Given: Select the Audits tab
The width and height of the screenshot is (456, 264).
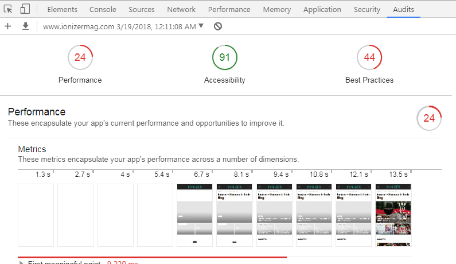Looking at the screenshot, I should pyautogui.click(x=403, y=9).
